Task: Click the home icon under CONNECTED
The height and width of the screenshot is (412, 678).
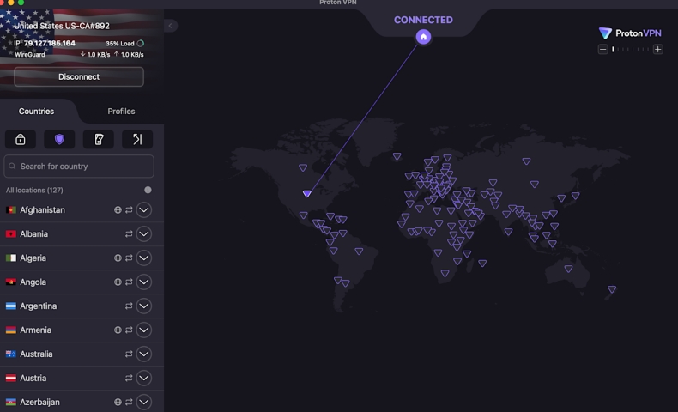Action: click(x=423, y=36)
